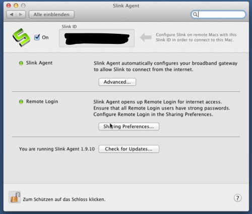Click the Slink Agent window title

pos(126,6)
